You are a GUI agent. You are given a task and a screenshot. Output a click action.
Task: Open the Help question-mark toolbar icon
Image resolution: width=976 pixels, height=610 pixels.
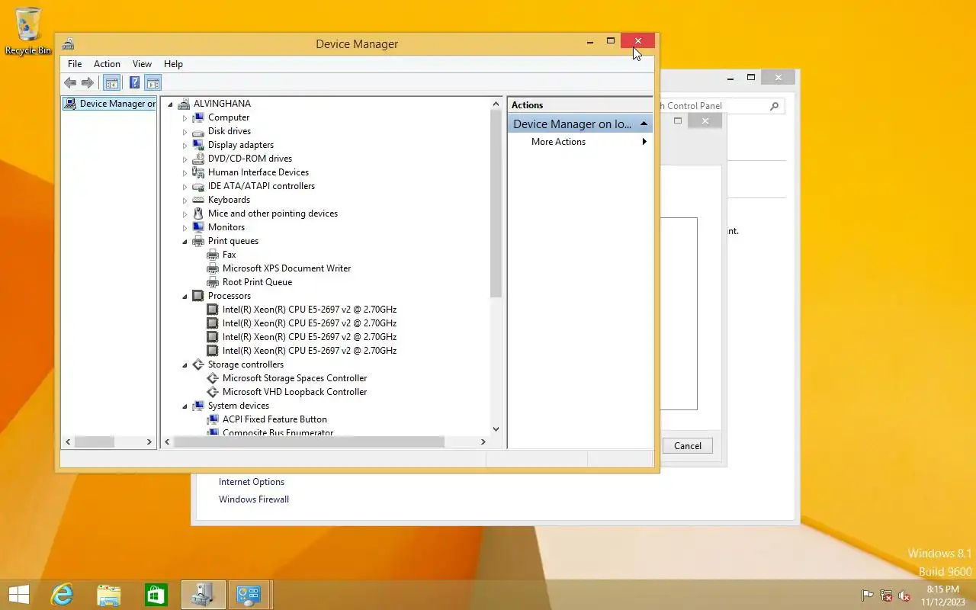pos(134,83)
